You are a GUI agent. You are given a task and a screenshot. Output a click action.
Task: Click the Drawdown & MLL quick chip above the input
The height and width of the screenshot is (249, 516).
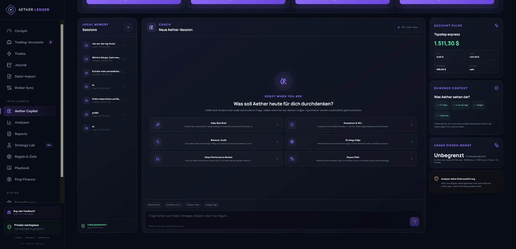(174, 205)
